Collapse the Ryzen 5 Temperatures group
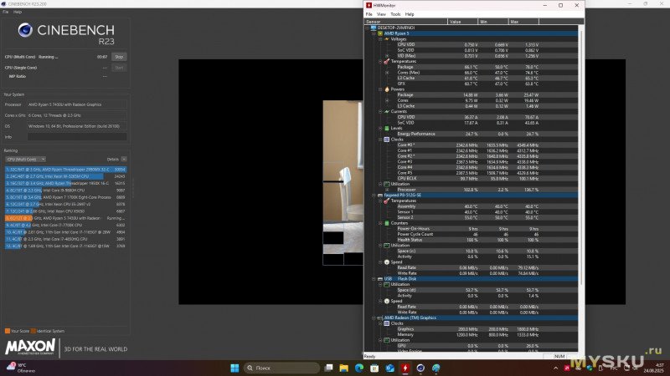This screenshot has height=376, width=670. (380, 61)
